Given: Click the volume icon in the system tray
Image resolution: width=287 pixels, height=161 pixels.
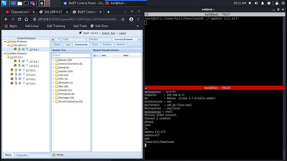Looking at the screenshot, I should (x=256, y=3).
